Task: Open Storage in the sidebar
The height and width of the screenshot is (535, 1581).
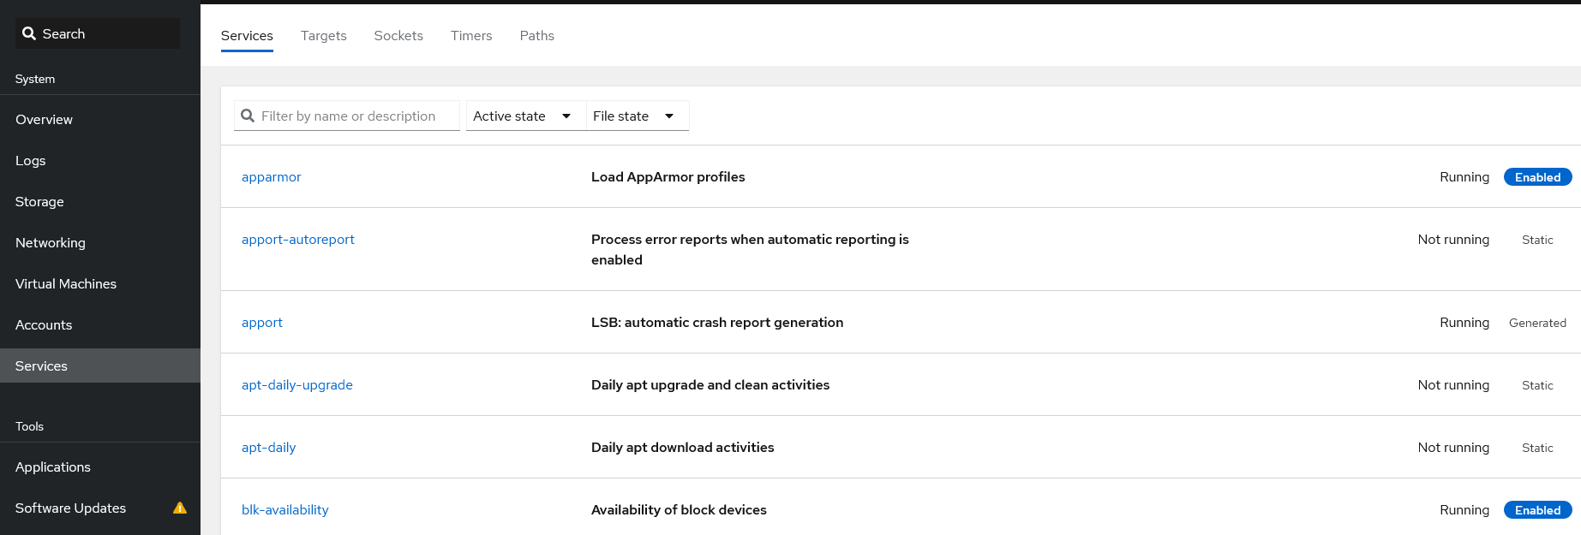Action: [x=39, y=202]
